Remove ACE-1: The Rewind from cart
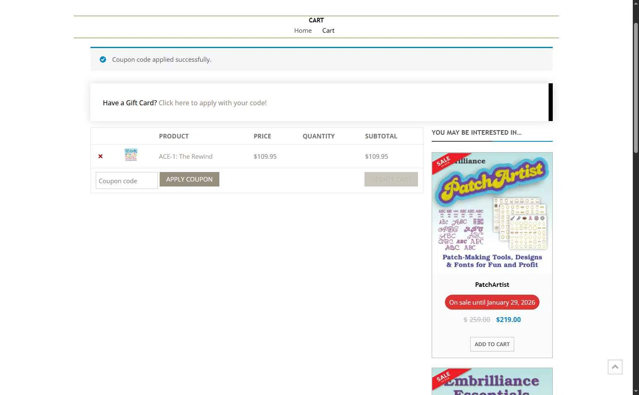This screenshot has width=639, height=395. (100, 156)
